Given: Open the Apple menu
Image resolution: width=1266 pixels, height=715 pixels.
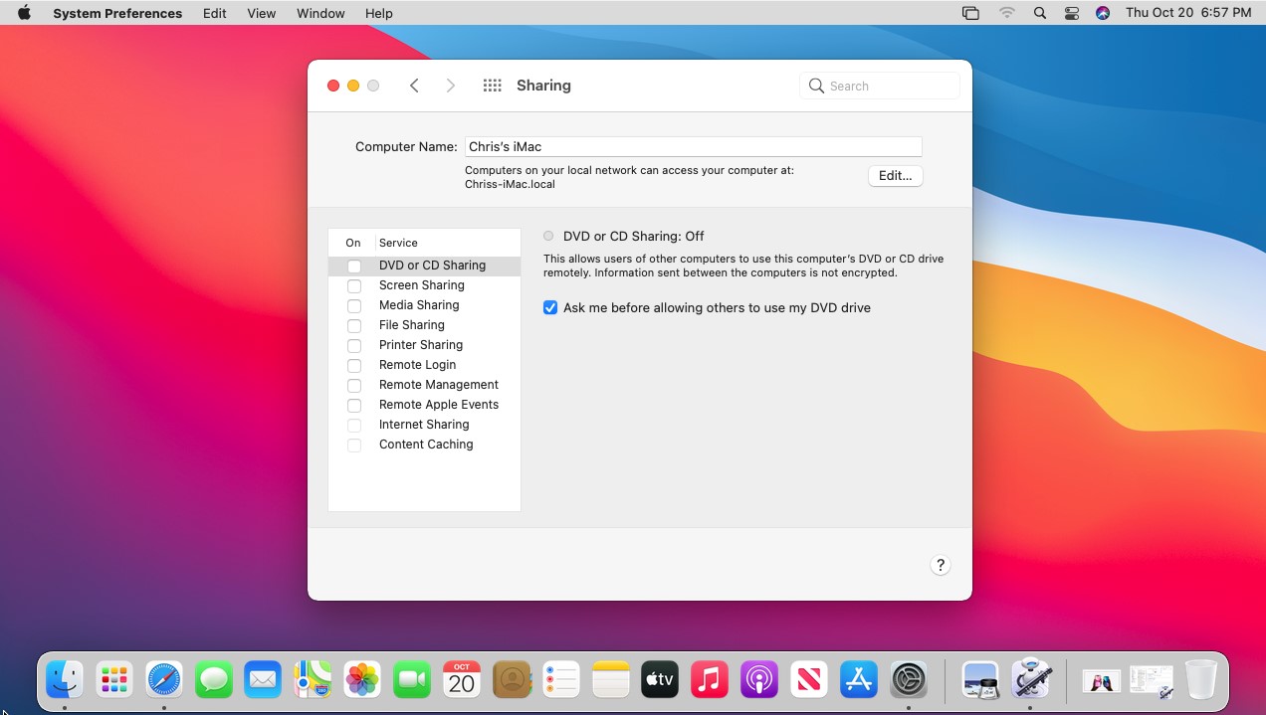Looking at the screenshot, I should [24, 13].
